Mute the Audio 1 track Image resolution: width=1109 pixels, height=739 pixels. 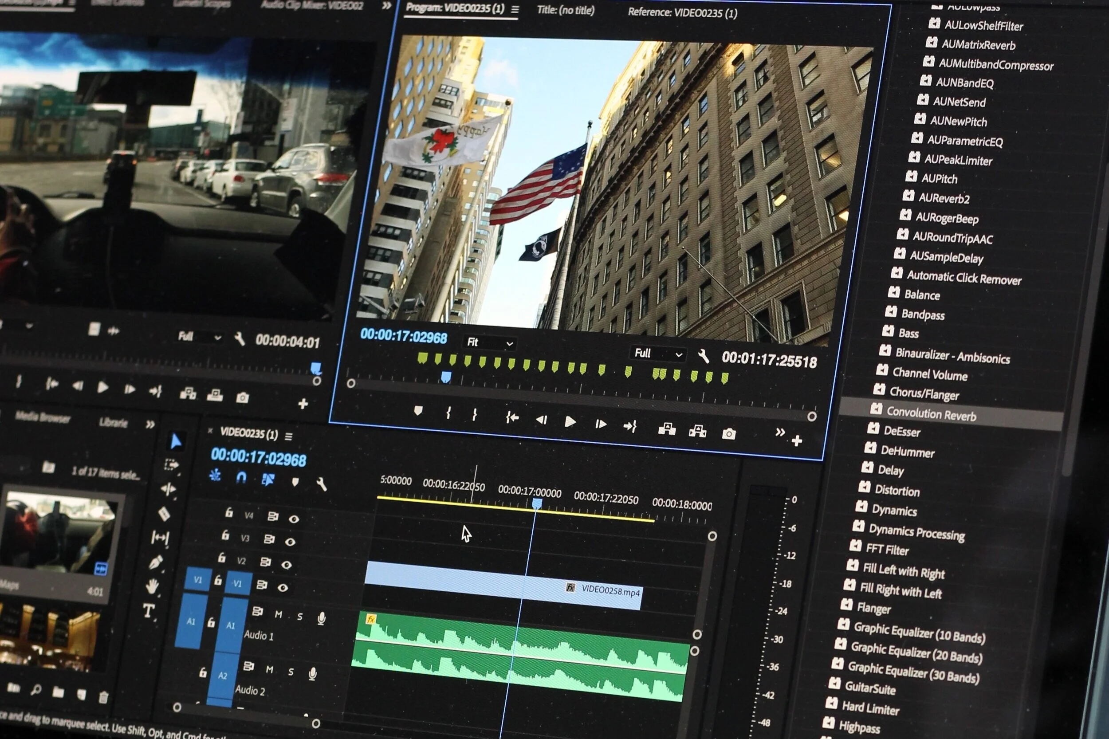pyautogui.click(x=278, y=615)
